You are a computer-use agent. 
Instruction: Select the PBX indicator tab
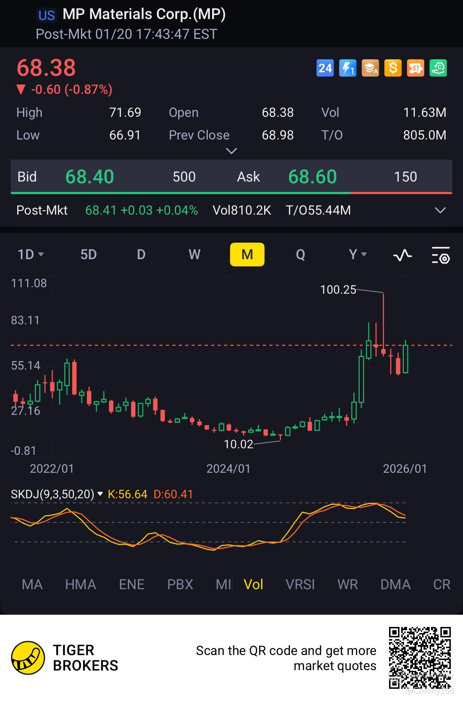[x=180, y=585]
